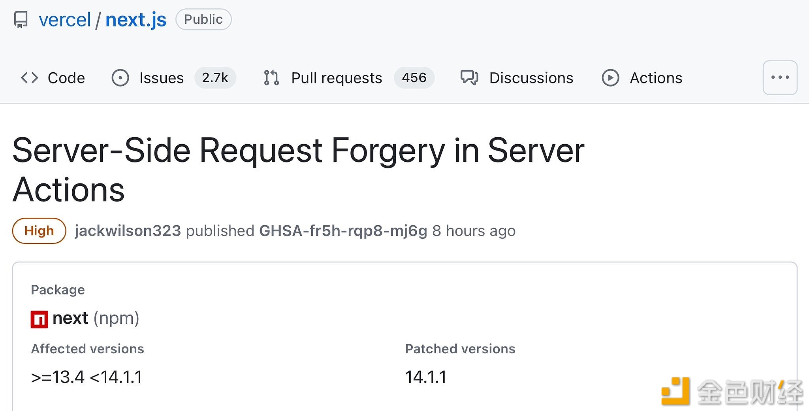
Task: Expand the three-dot overflow menu
Action: click(780, 77)
